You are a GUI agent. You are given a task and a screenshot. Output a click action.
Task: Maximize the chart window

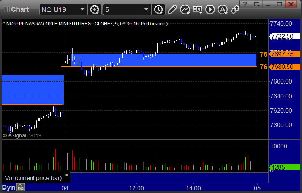280,4
